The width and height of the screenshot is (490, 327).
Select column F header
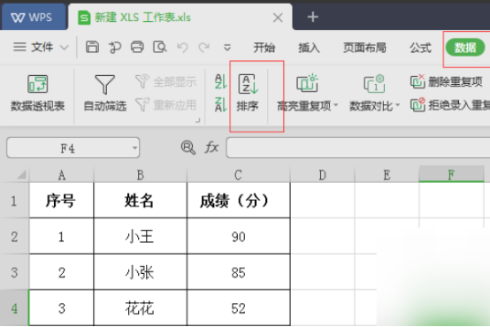pos(451,174)
